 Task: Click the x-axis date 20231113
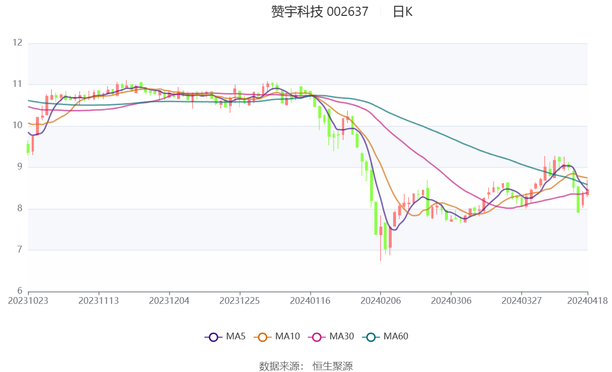click(x=98, y=300)
